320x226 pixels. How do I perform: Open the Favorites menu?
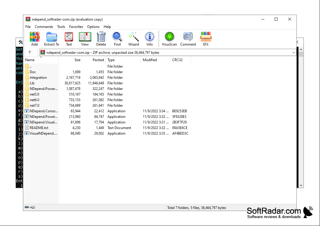click(76, 27)
